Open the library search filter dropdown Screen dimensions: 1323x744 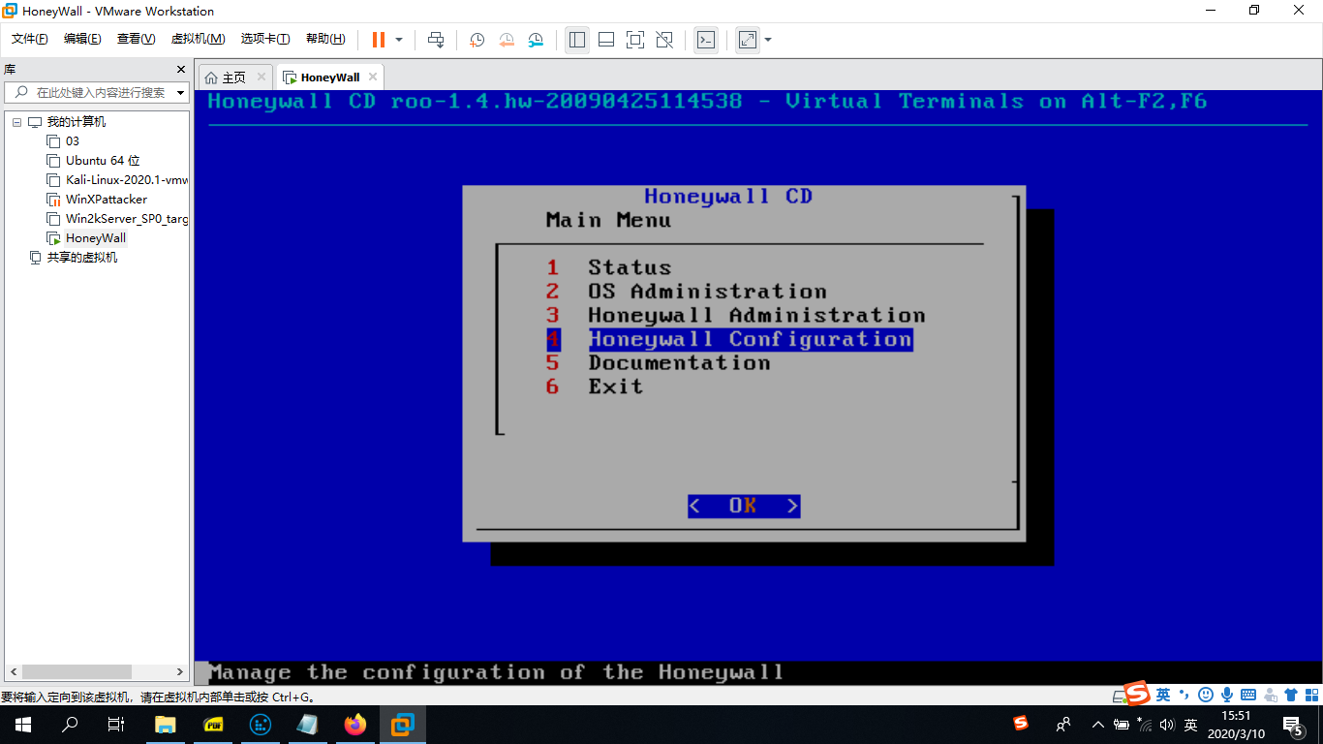tap(180, 93)
